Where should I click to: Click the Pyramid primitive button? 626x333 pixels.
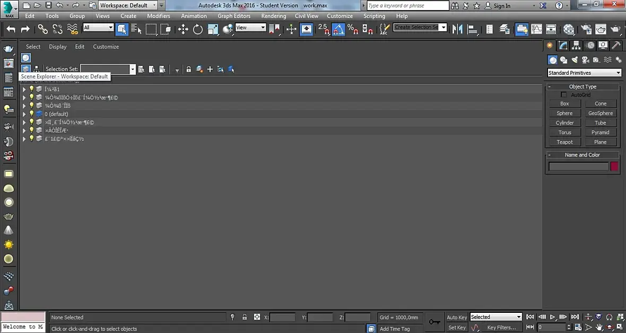[x=601, y=132]
